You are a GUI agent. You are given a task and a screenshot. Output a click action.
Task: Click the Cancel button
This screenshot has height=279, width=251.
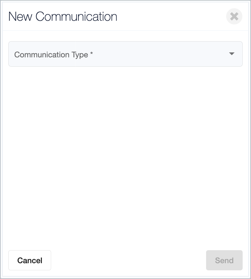coord(30,260)
